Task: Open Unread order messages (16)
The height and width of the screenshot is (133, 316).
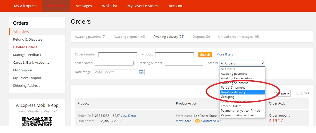Action: [x=238, y=37]
